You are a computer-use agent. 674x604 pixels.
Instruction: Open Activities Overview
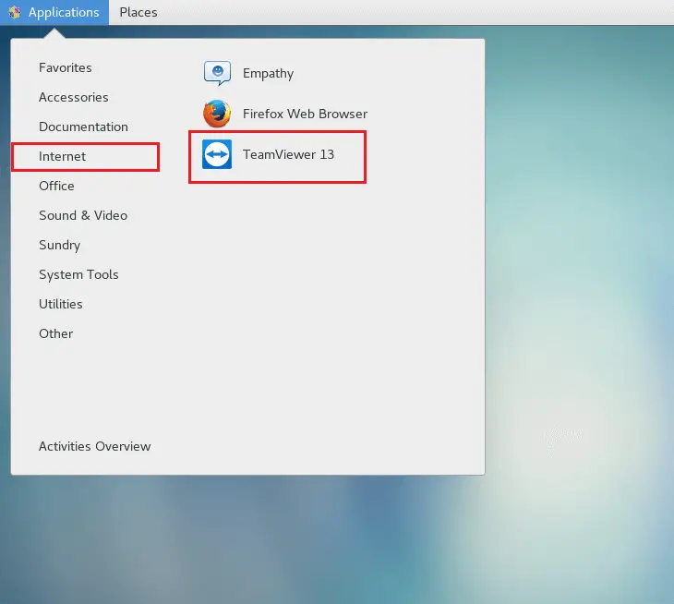pos(94,446)
